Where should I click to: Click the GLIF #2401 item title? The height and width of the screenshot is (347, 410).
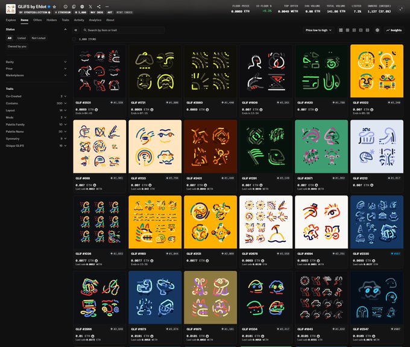(x=194, y=178)
